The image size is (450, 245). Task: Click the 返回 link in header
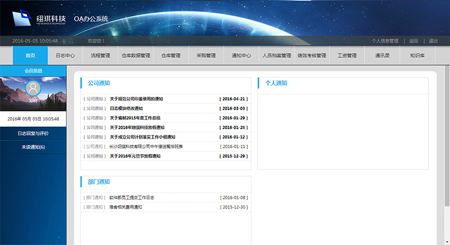pyautogui.click(x=414, y=41)
